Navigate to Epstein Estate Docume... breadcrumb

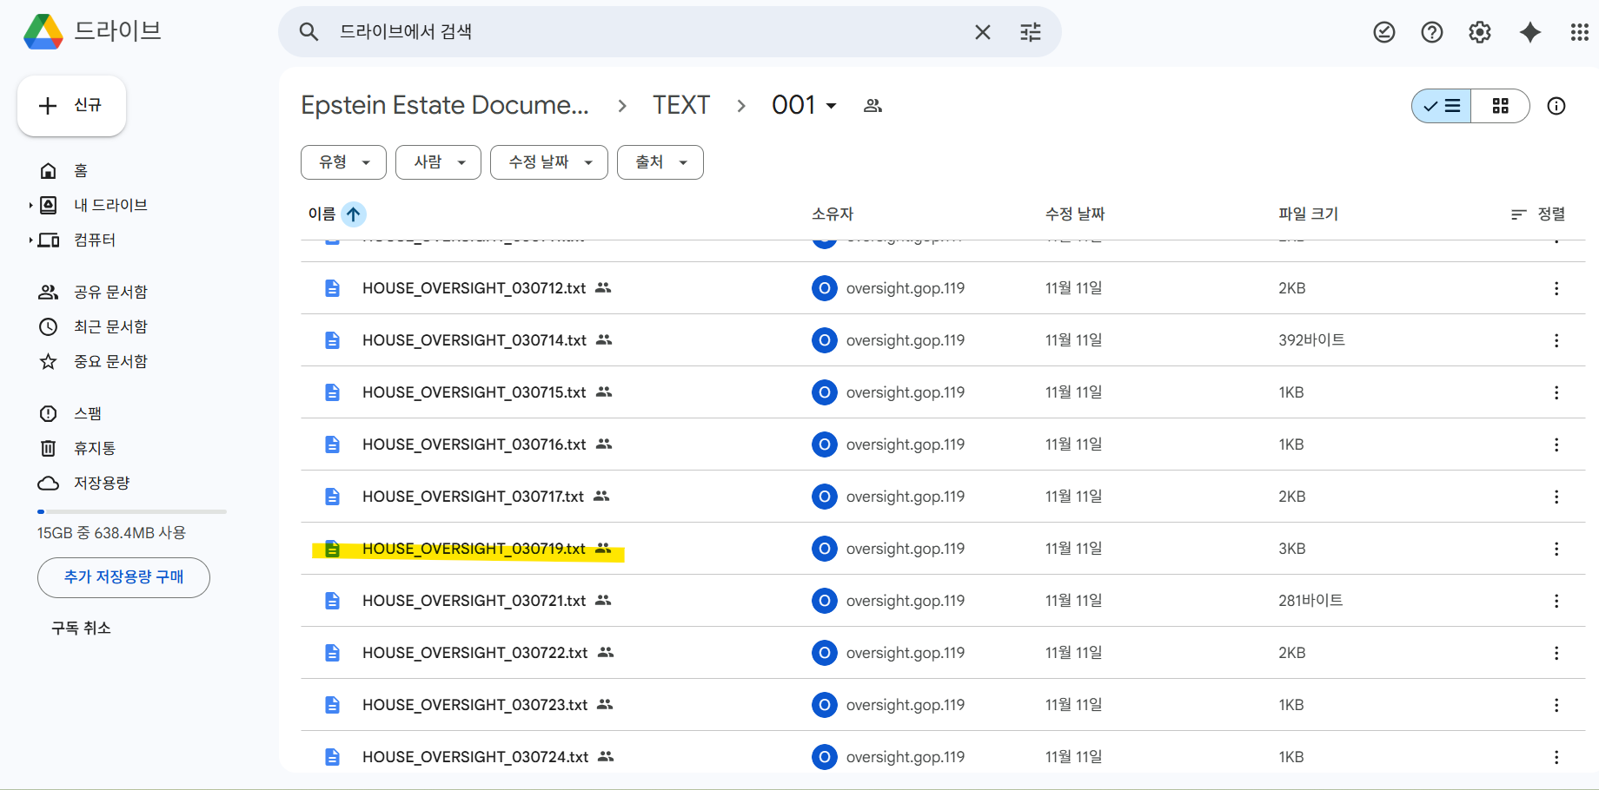click(x=445, y=105)
